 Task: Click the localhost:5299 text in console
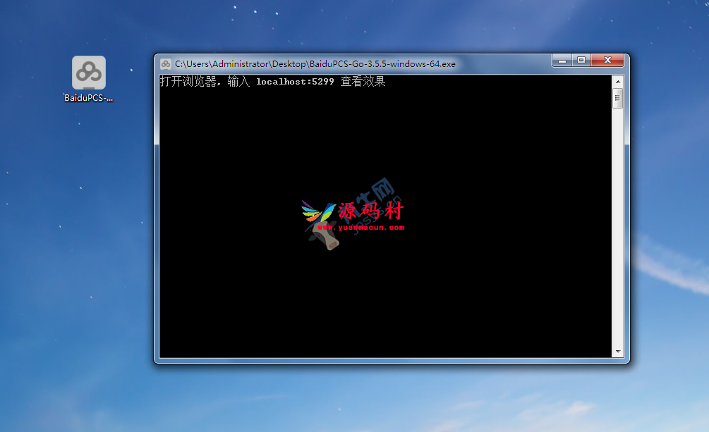295,82
